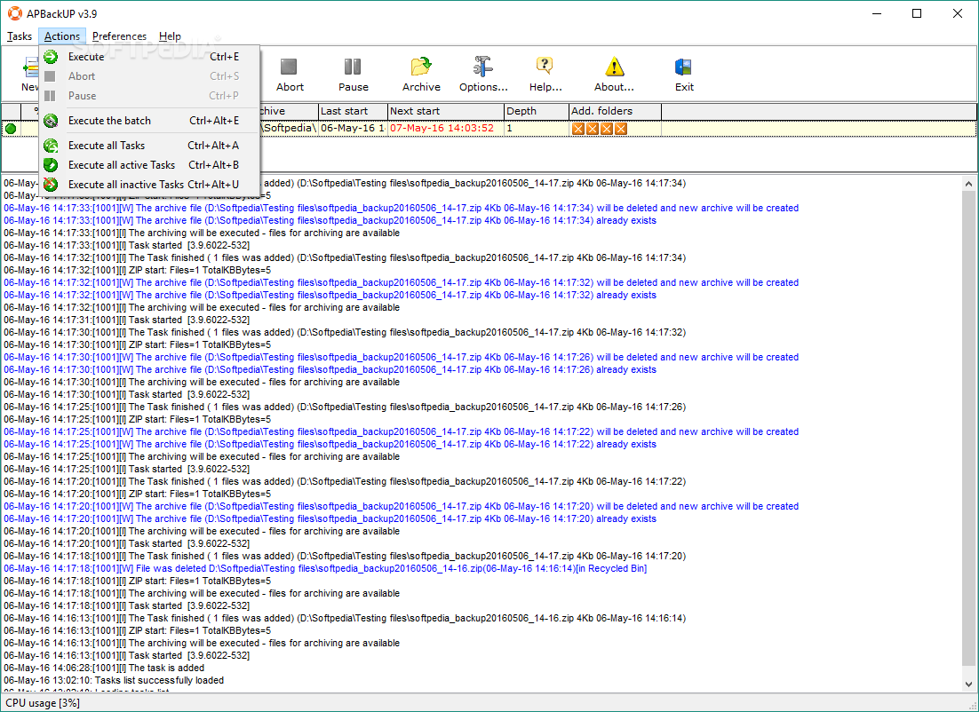
Task: Click the 'File was deleted' blue log line
Action: 325,568
